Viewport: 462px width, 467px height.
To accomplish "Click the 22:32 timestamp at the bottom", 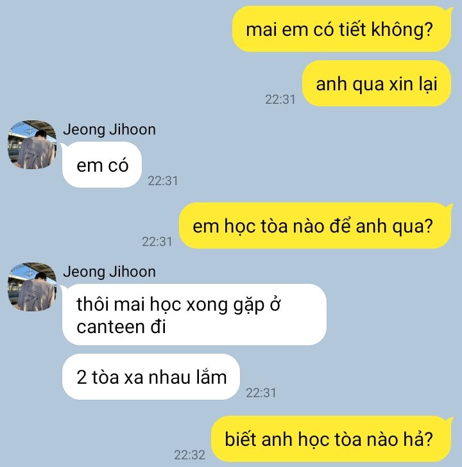I will [190, 455].
